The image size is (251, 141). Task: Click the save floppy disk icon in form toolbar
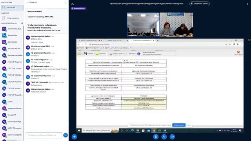[85, 54]
